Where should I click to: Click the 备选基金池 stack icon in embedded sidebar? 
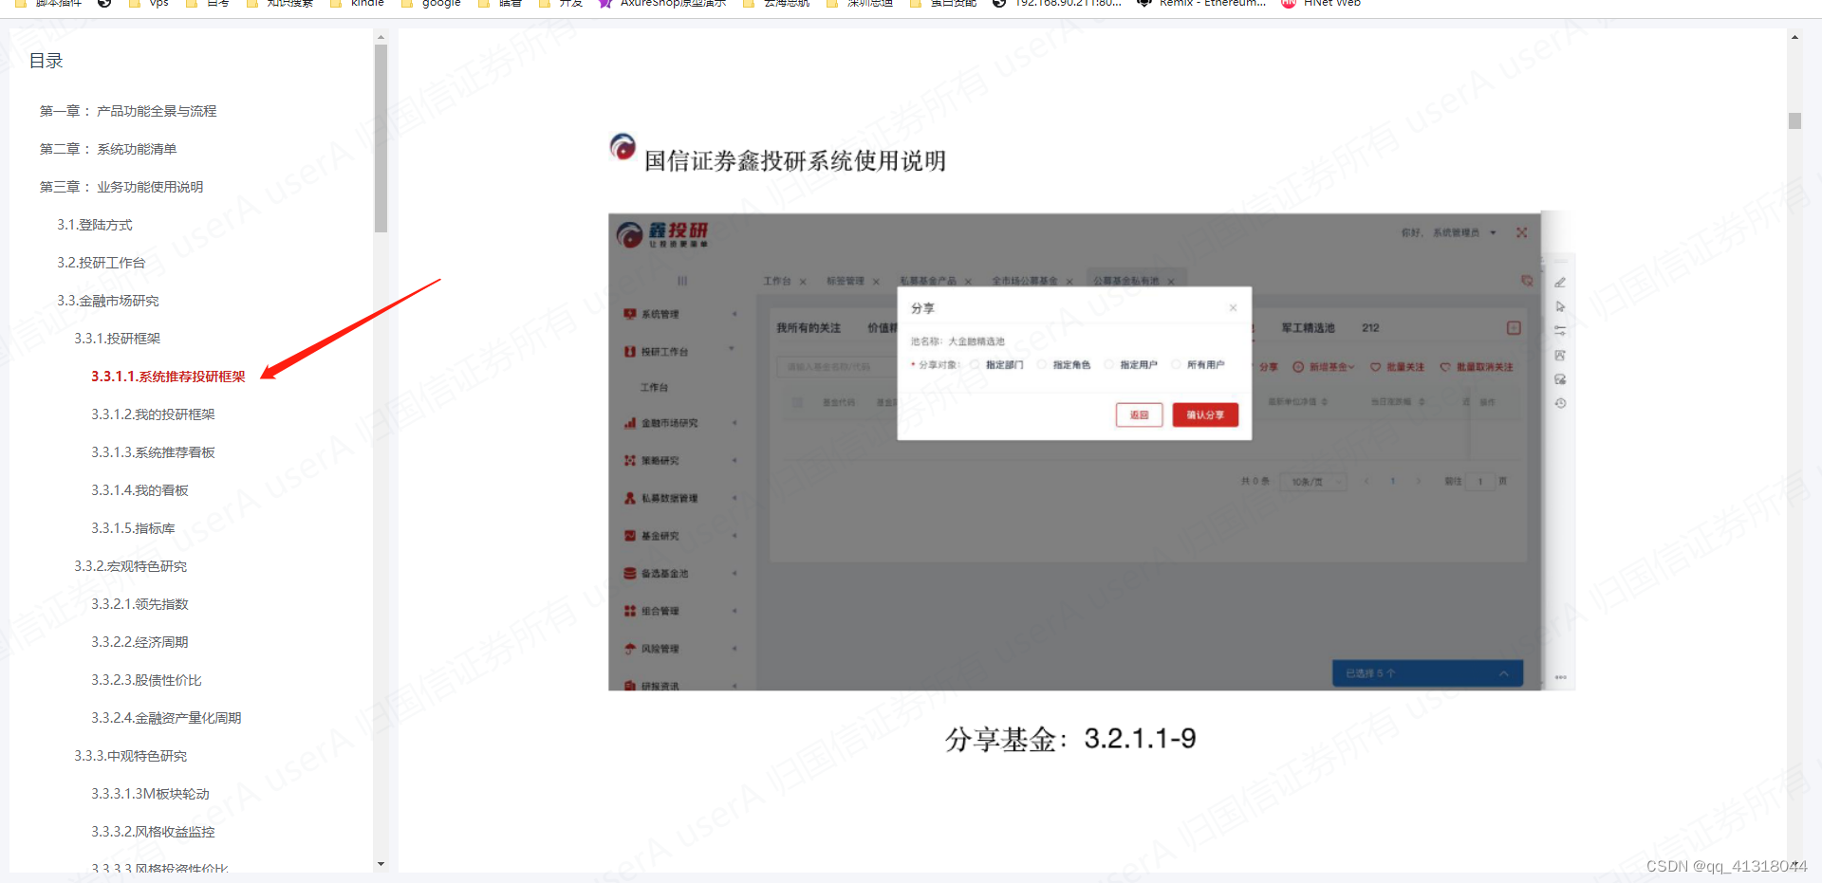point(629,574)
